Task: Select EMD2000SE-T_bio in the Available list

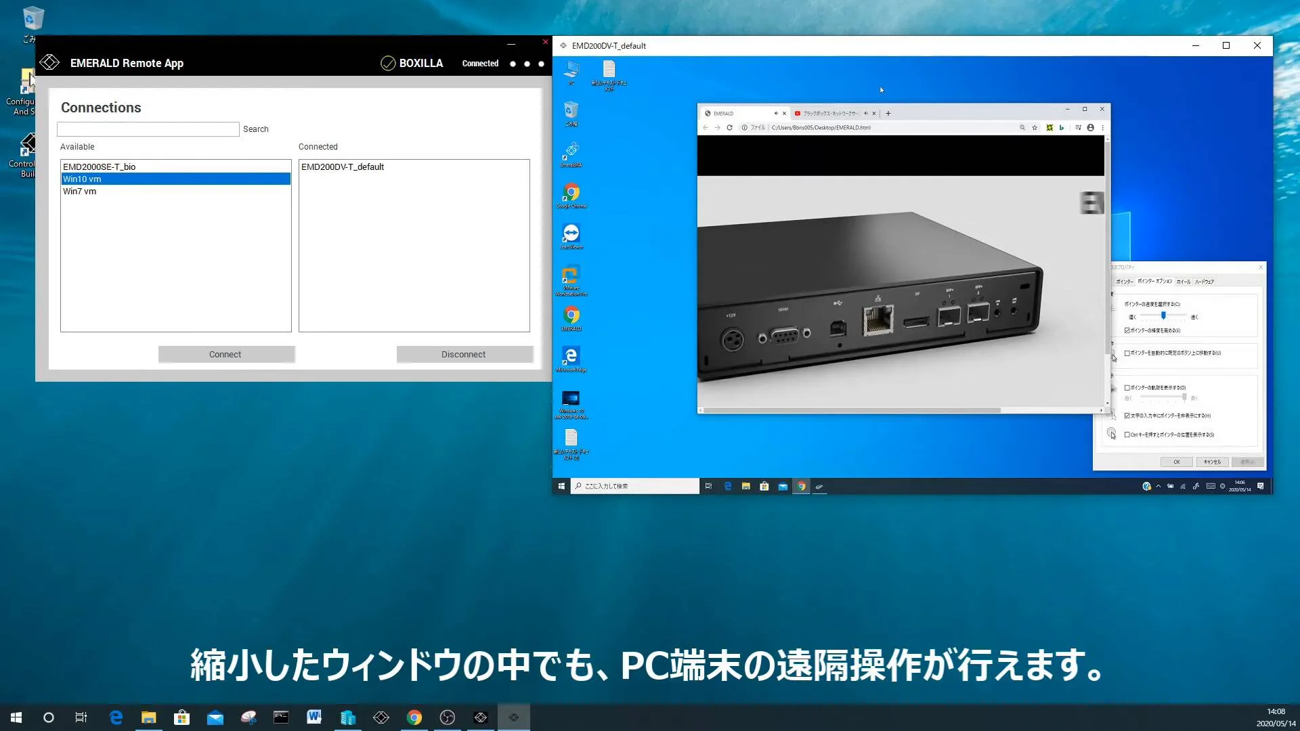Action: pyautogui.click(x=176, y=167)
